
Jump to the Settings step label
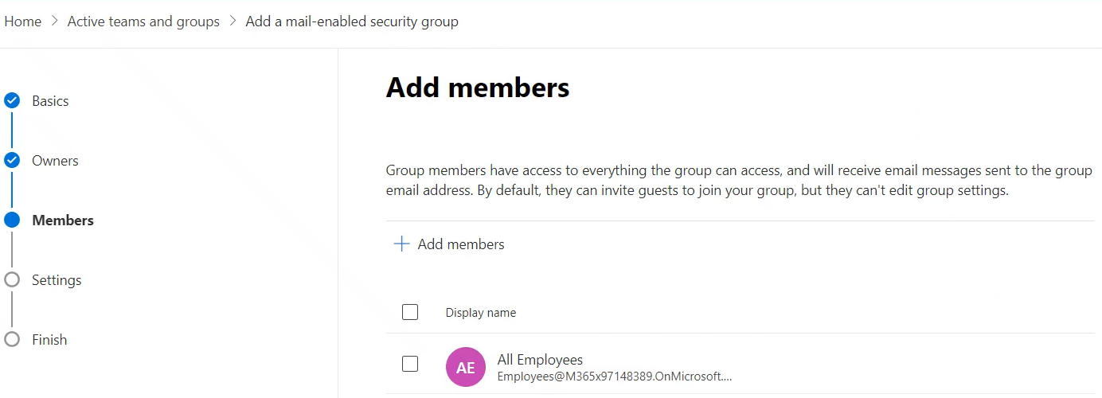(x=57, y=280)
